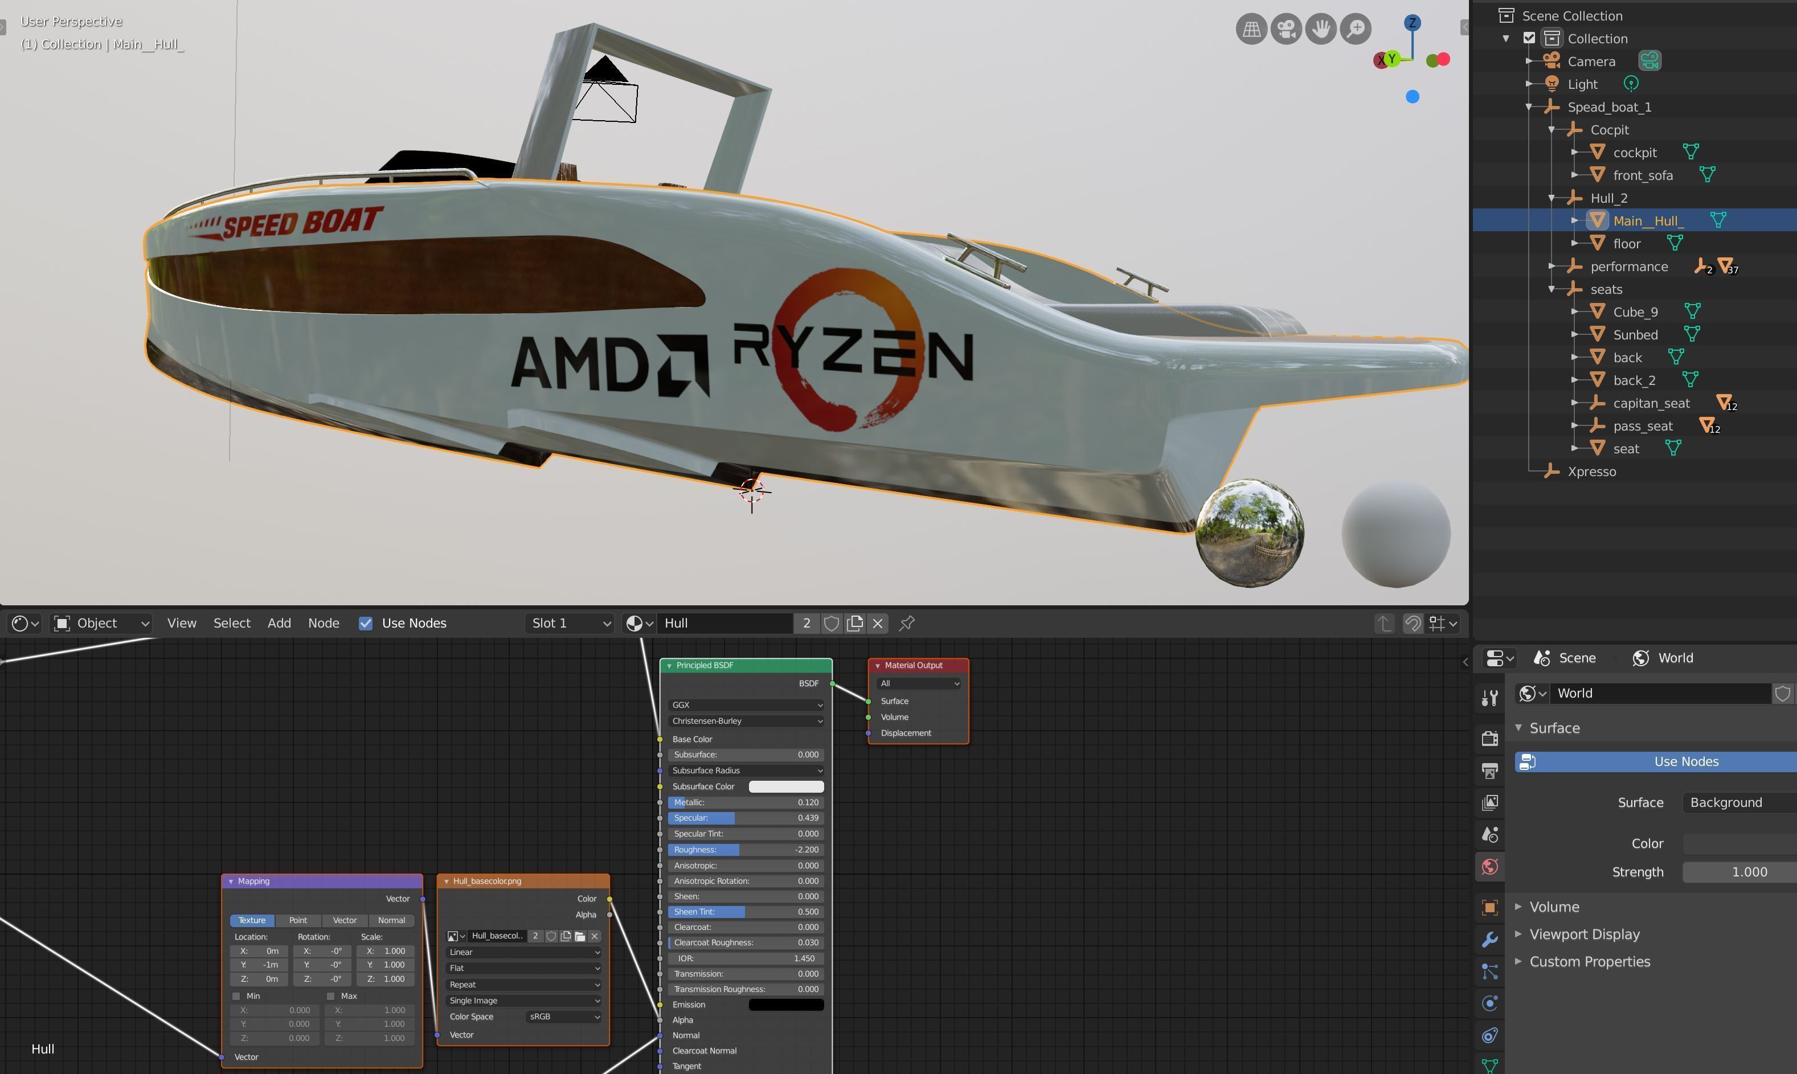Screen dimensions: 1797x1074
Task: Toggle perspective/orthographic view grid icon in viewport
Action: [x=1251, y=29]
